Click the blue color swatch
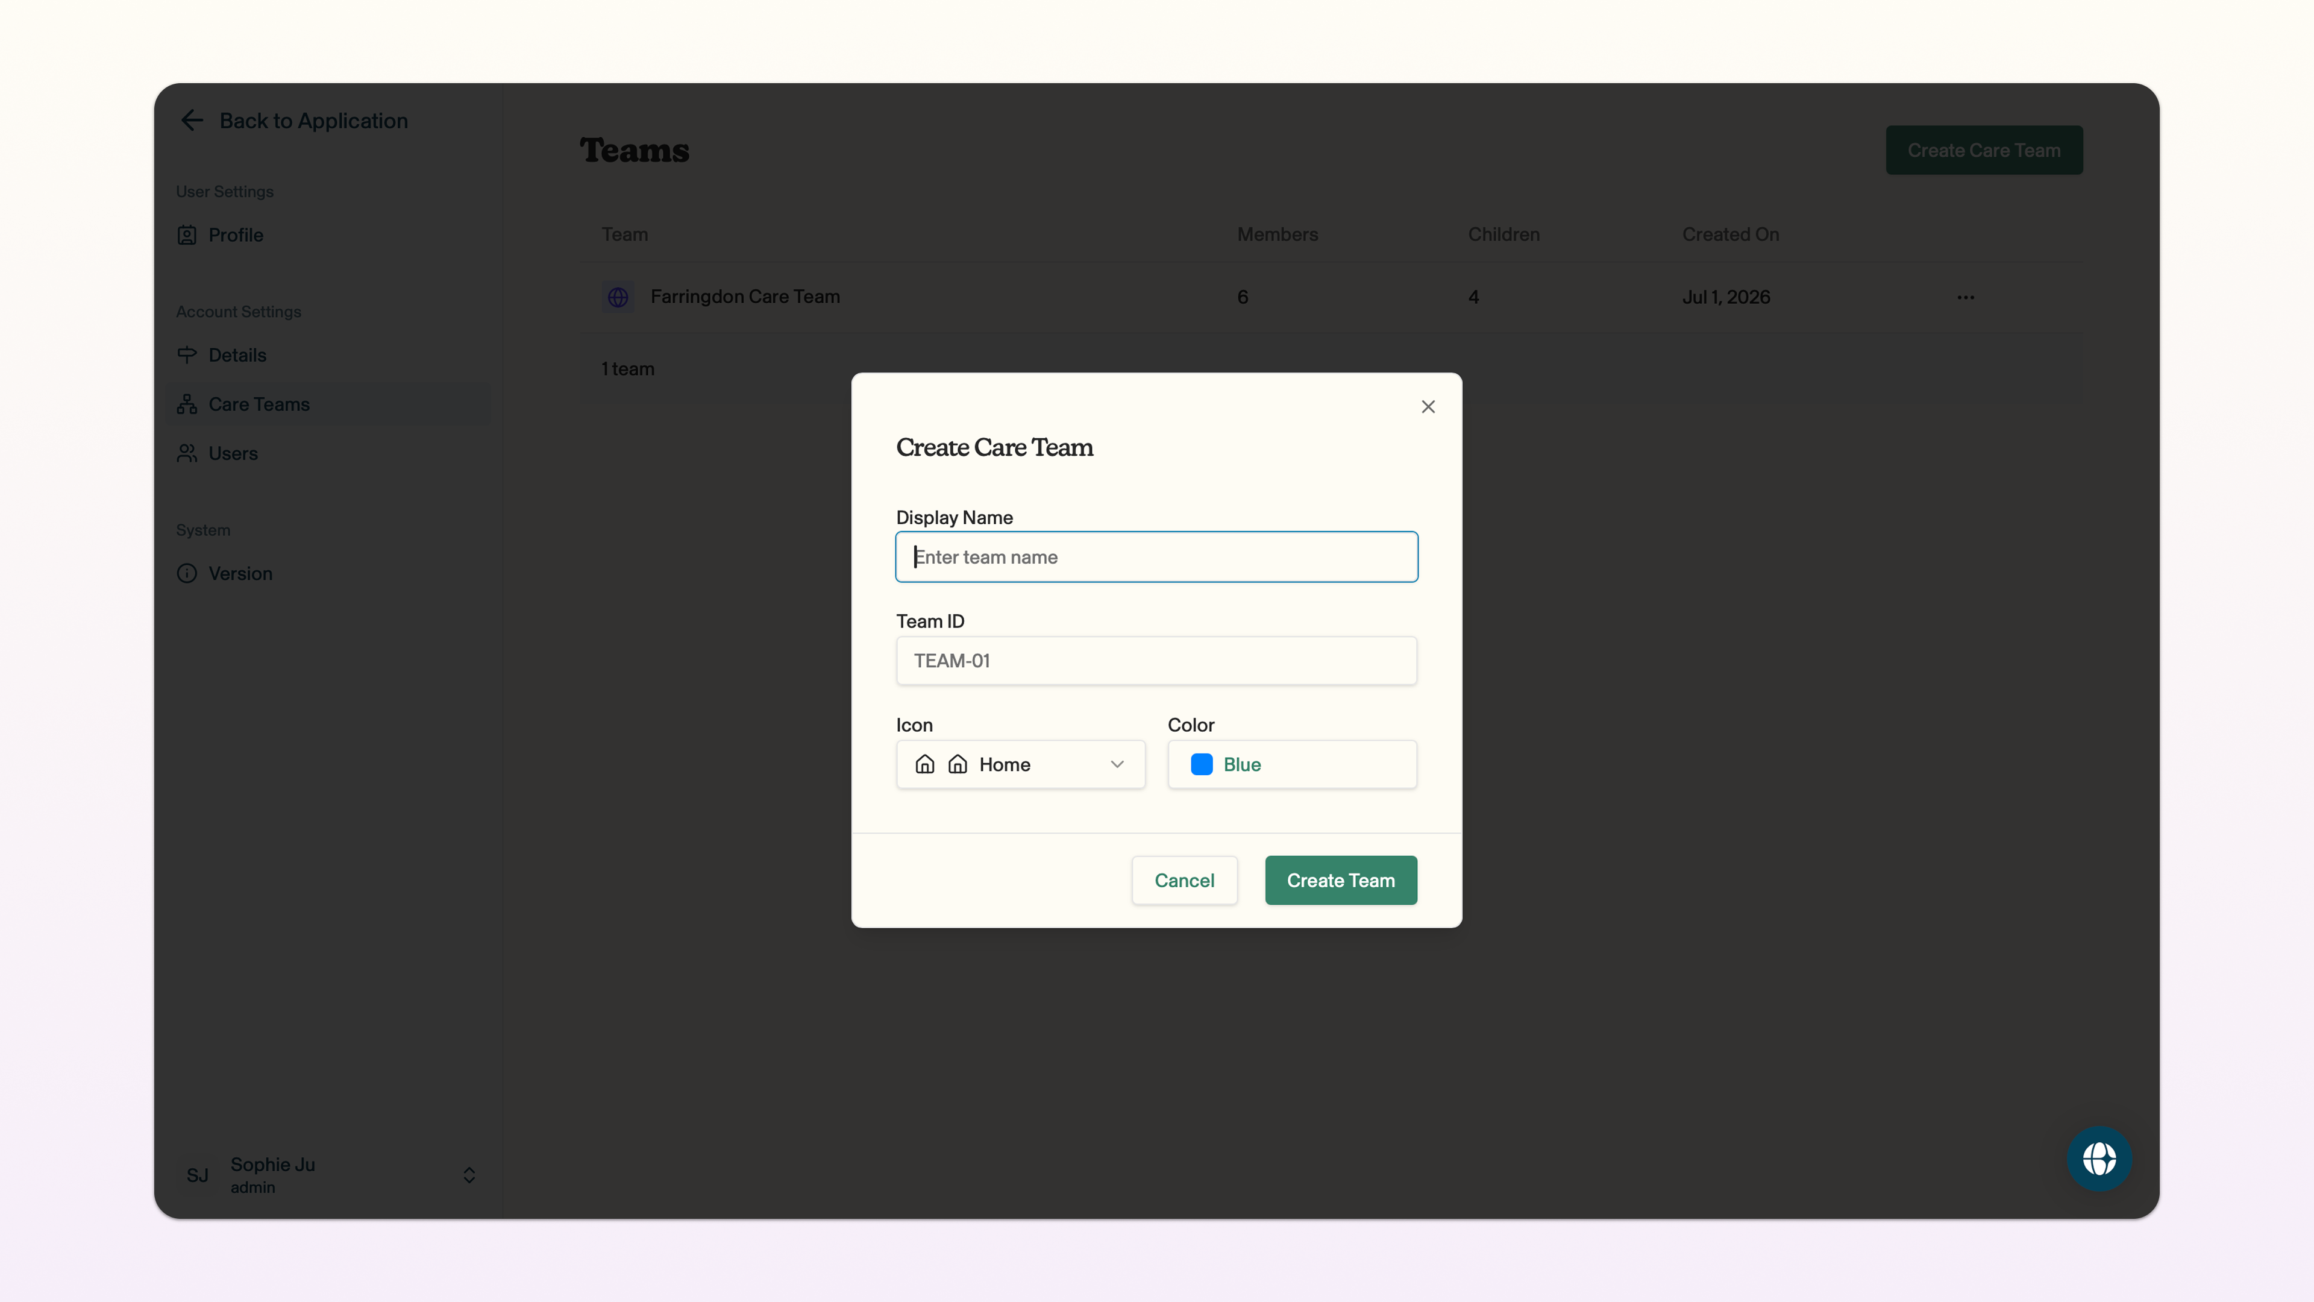 pyautogui.click(x=1201, y=764)
